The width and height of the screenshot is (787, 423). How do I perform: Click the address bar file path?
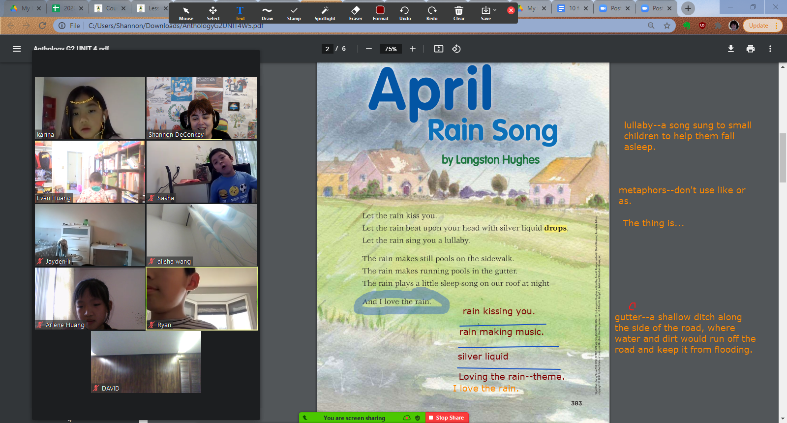coord(176,26)
